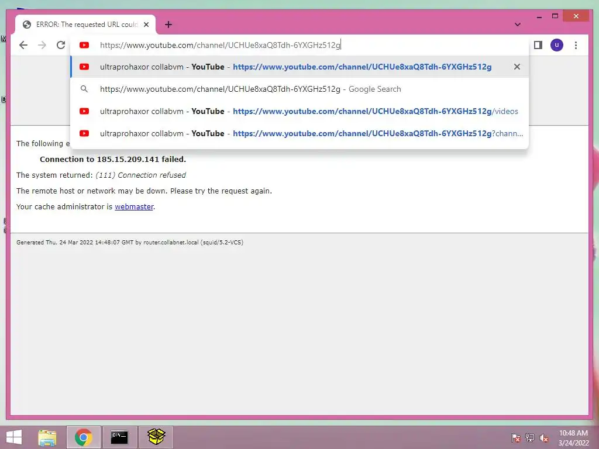599x449 pixels.
Task: Click the 'Generated Thu, 24 Mar 2022' footer text
Action: [130, 243]
